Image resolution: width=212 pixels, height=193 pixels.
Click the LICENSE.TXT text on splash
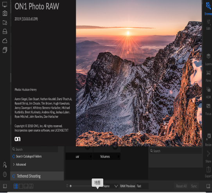click(x=61, y=130)
